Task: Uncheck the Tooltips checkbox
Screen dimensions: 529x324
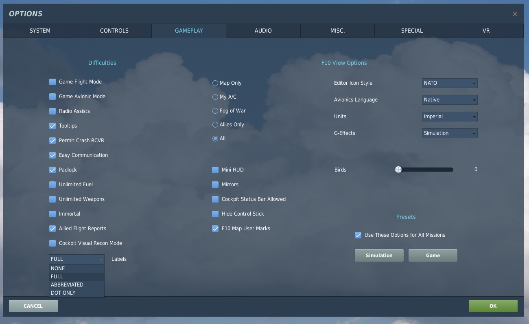Action: pos(52,126)
